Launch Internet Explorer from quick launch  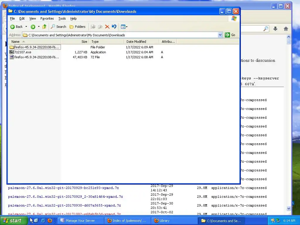coord(43,221)
